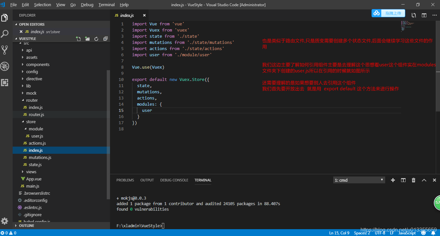Split the terminal panel
Viewport: 440px width, 236px height.
coord(403,180)
